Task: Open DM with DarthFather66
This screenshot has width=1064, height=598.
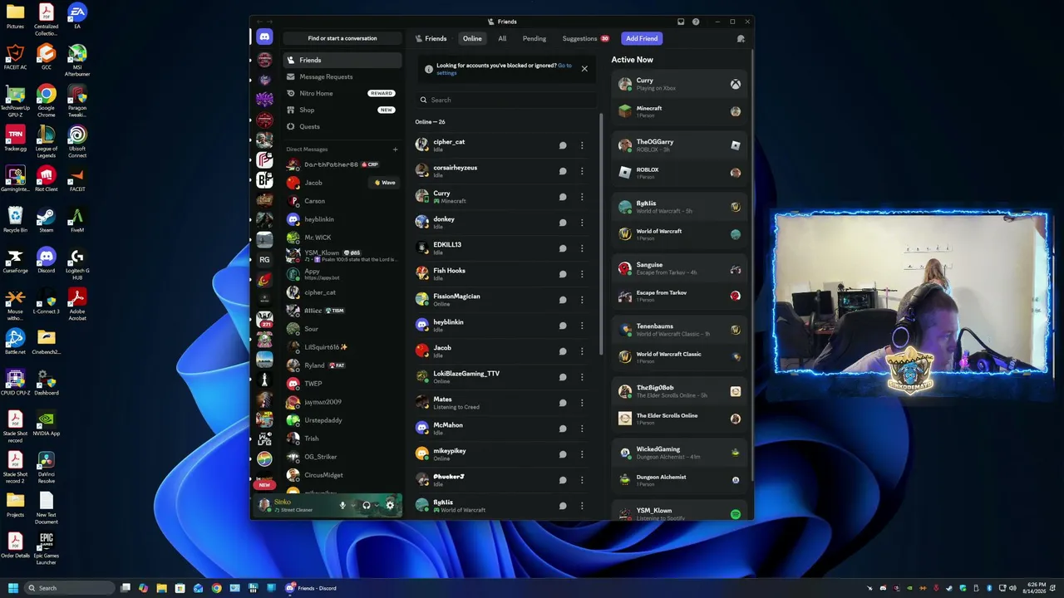Action: (342, 164)
